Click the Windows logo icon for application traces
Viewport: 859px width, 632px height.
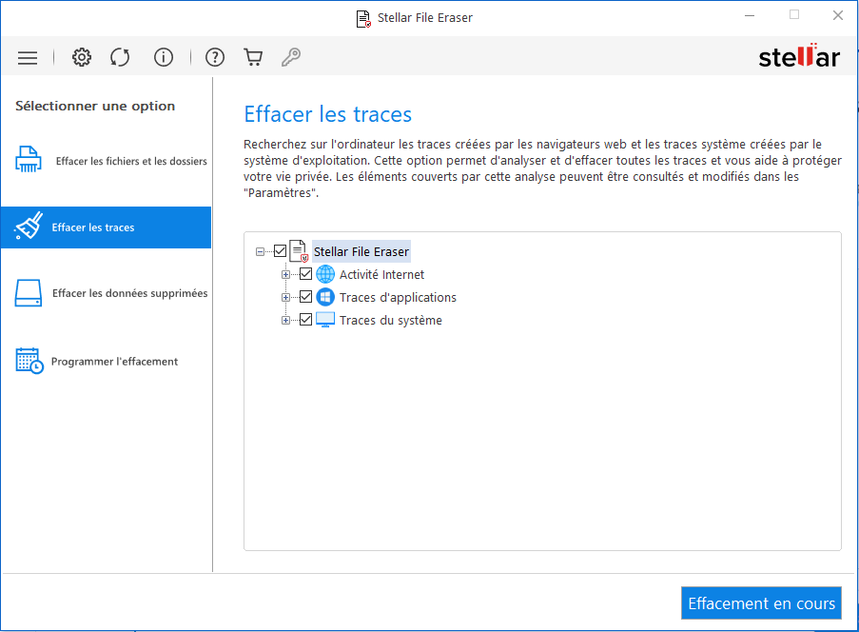click(325, 297)
